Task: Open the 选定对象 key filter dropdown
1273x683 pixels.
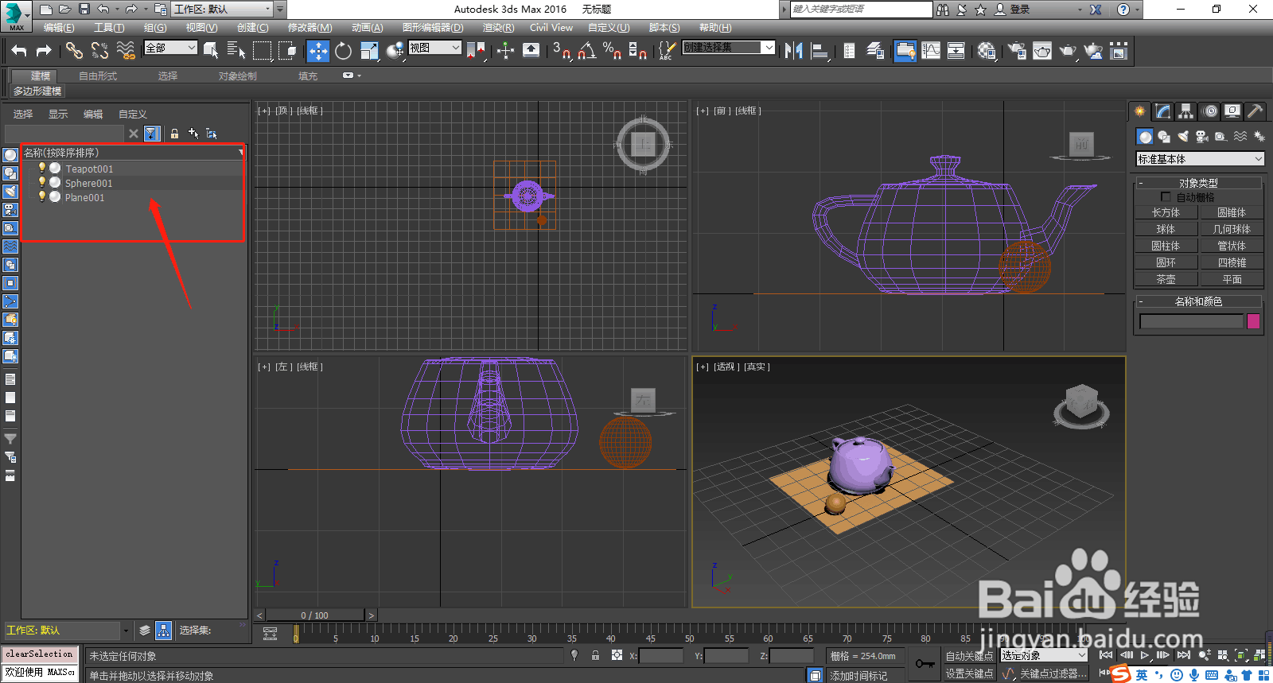Action: 1043,655
